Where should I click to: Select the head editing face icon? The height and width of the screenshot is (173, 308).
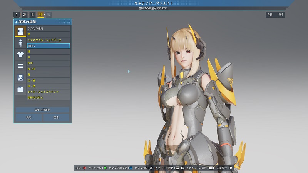20,31
